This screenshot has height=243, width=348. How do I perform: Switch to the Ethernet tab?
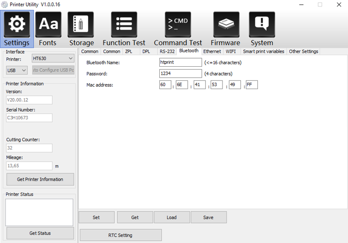(x=212, y=51)
